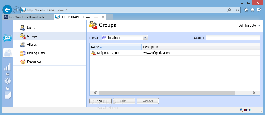Click the horizontal scrollbar right arrow
Image resolution: width=265 pixels, height=115 pixels.
pos(254,93)
